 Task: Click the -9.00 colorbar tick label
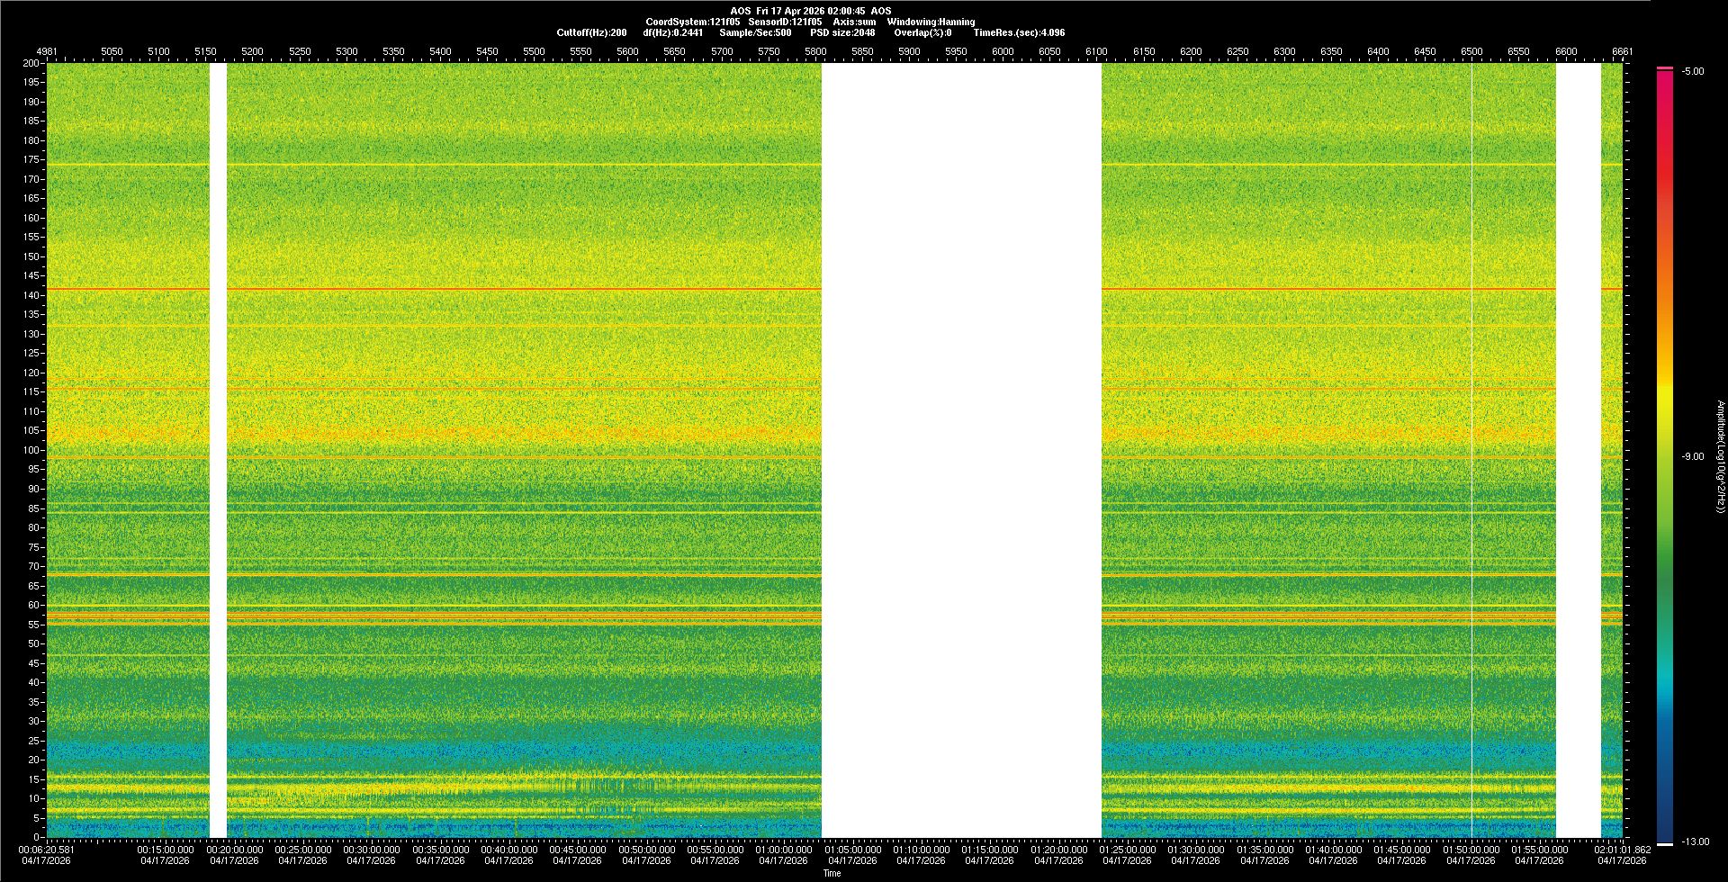point(1693,456)
